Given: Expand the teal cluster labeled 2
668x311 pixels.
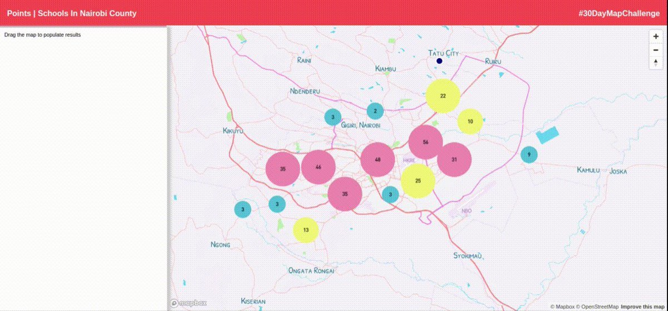Looking at the screenshot, I should coord(375,111).
